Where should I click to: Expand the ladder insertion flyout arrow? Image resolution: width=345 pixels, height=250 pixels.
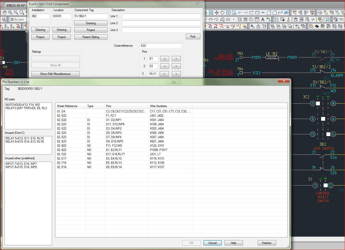[x=8, y=27]
